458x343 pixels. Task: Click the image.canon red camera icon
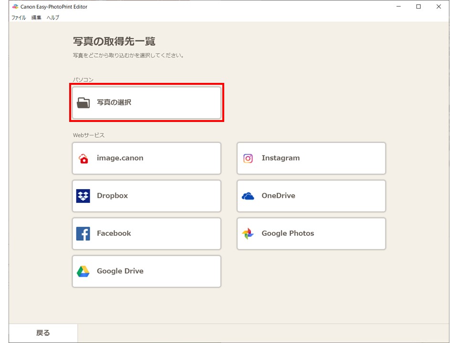pos(83,158)
